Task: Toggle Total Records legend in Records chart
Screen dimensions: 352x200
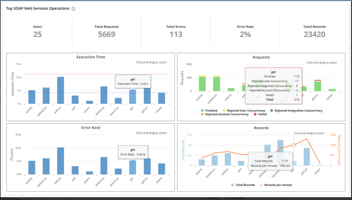Action: 245,185
